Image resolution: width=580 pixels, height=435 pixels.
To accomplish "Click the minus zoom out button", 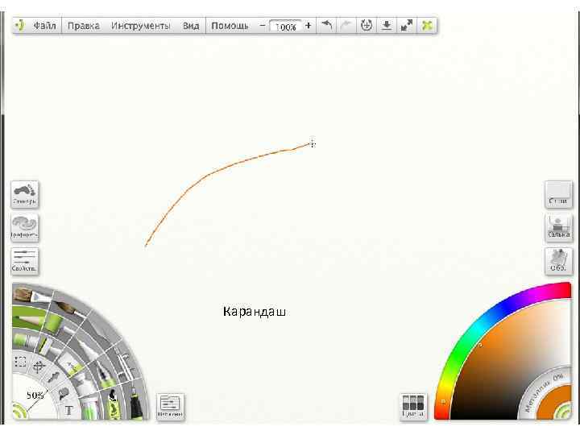I will pyautogui.click(x=263, y=26).
